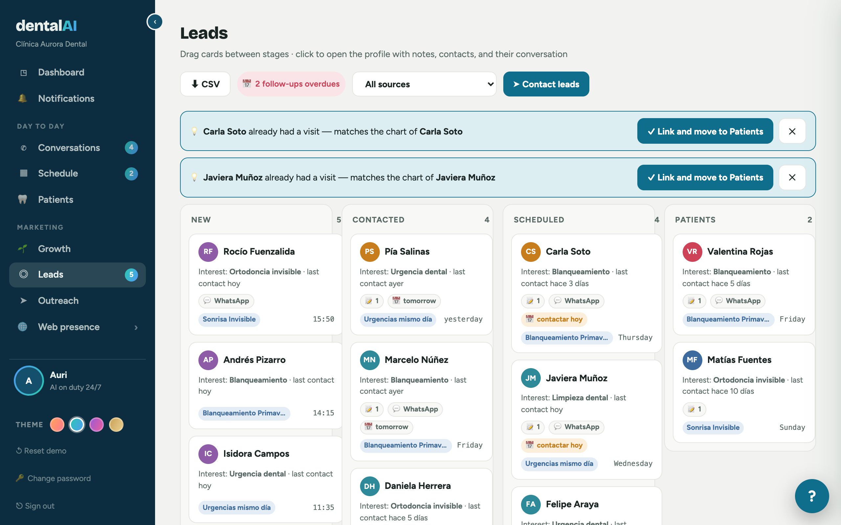The image size is (841, 525).
Task: Expand the Web presence submenu chevron
Action: [x=136, y=327]
